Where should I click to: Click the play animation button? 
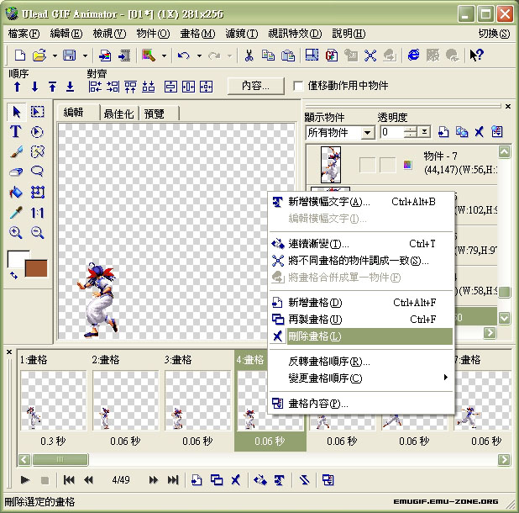(25, 479)
